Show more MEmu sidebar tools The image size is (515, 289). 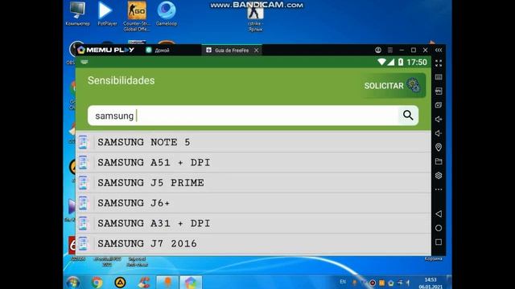click(439, 189)
